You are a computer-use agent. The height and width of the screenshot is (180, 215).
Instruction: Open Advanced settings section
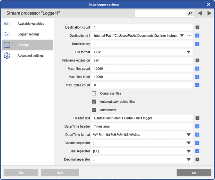(x=27, y=56)
